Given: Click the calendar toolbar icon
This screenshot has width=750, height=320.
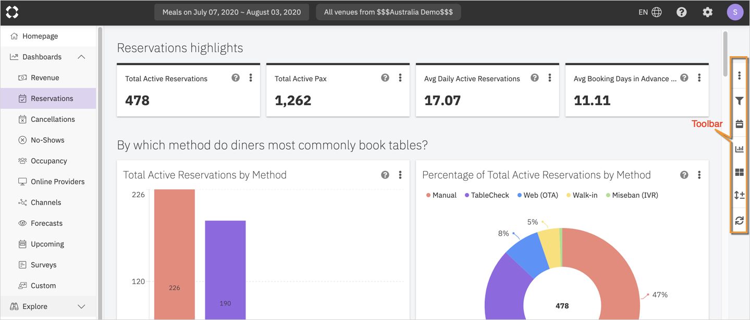Looking at the screenshot, I should (739, 124).
